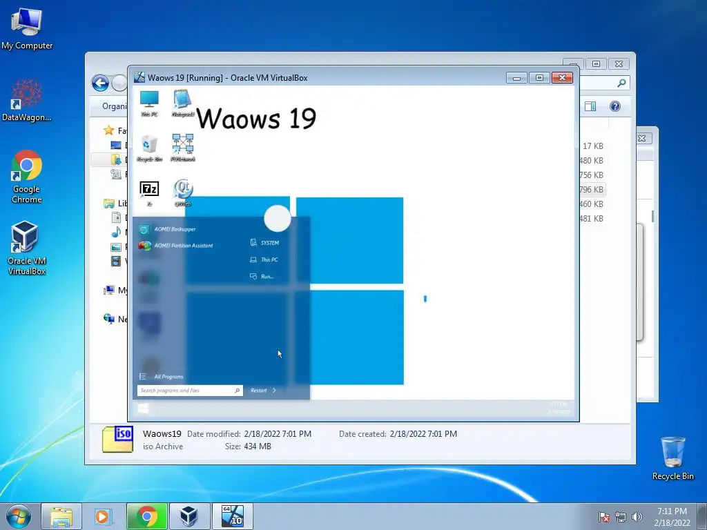Open This PC from VM start menu

point(264,259)
